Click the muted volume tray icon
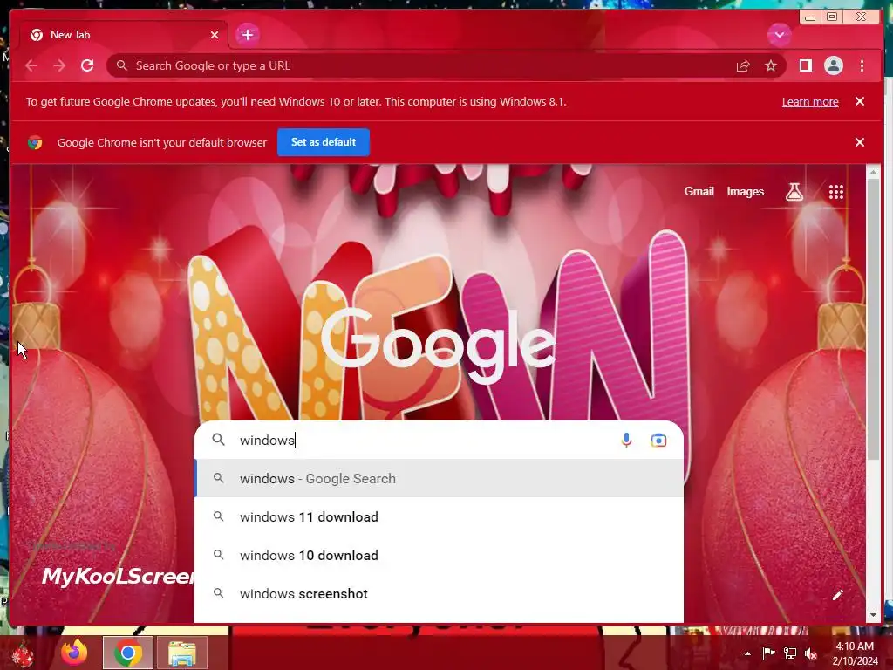The height and width of the screenshot is (670, 893). tap(811, 653)
